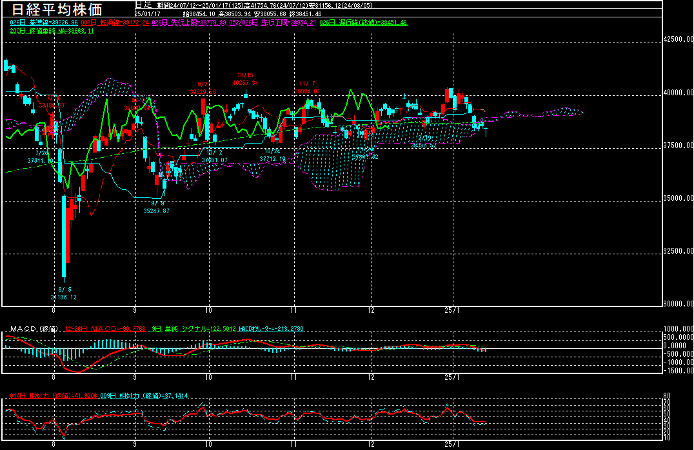694x450 pixels.
Task: Click the 10/15 40257.34 high annotation
Action: [x=245, y=79]
